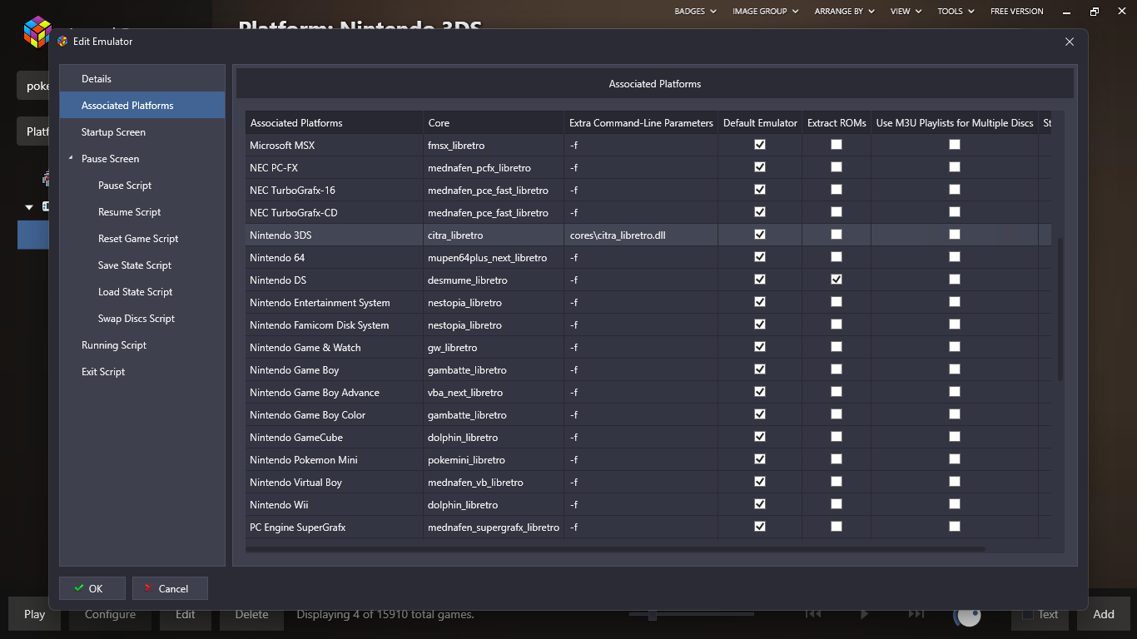Viewport: 1137px width, 639px height.
Task: Click the Extract ROMs column header
Action: point(837,122)
